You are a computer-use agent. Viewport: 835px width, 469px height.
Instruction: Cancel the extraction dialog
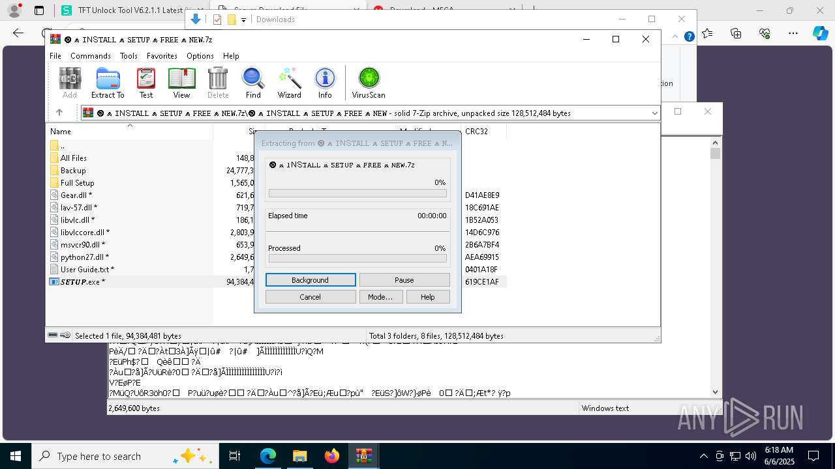pos(311,297)
